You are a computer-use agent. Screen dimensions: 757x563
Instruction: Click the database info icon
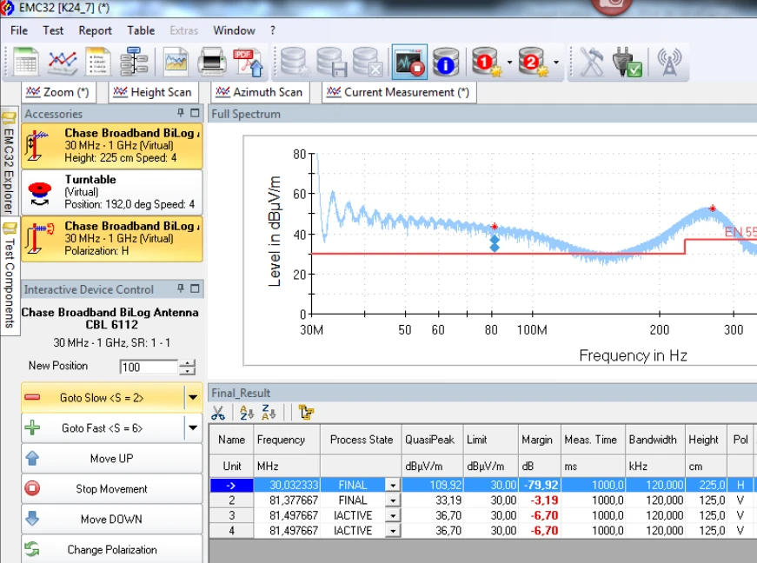point(445,63)
